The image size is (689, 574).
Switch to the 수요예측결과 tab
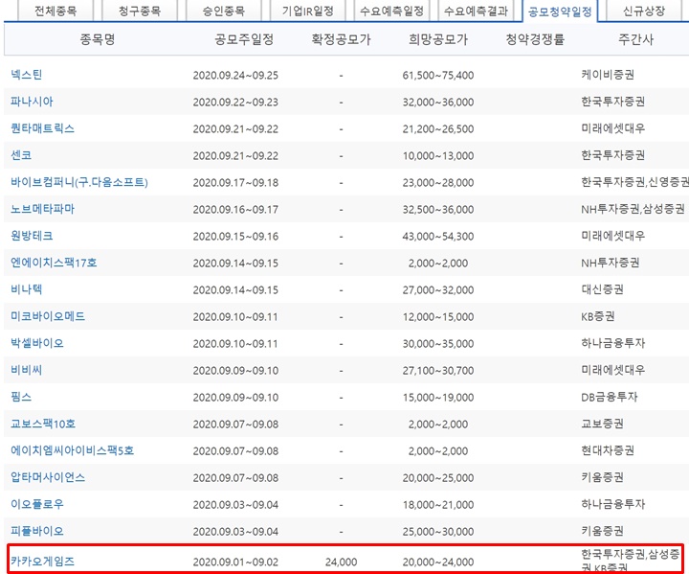(476, 11)
